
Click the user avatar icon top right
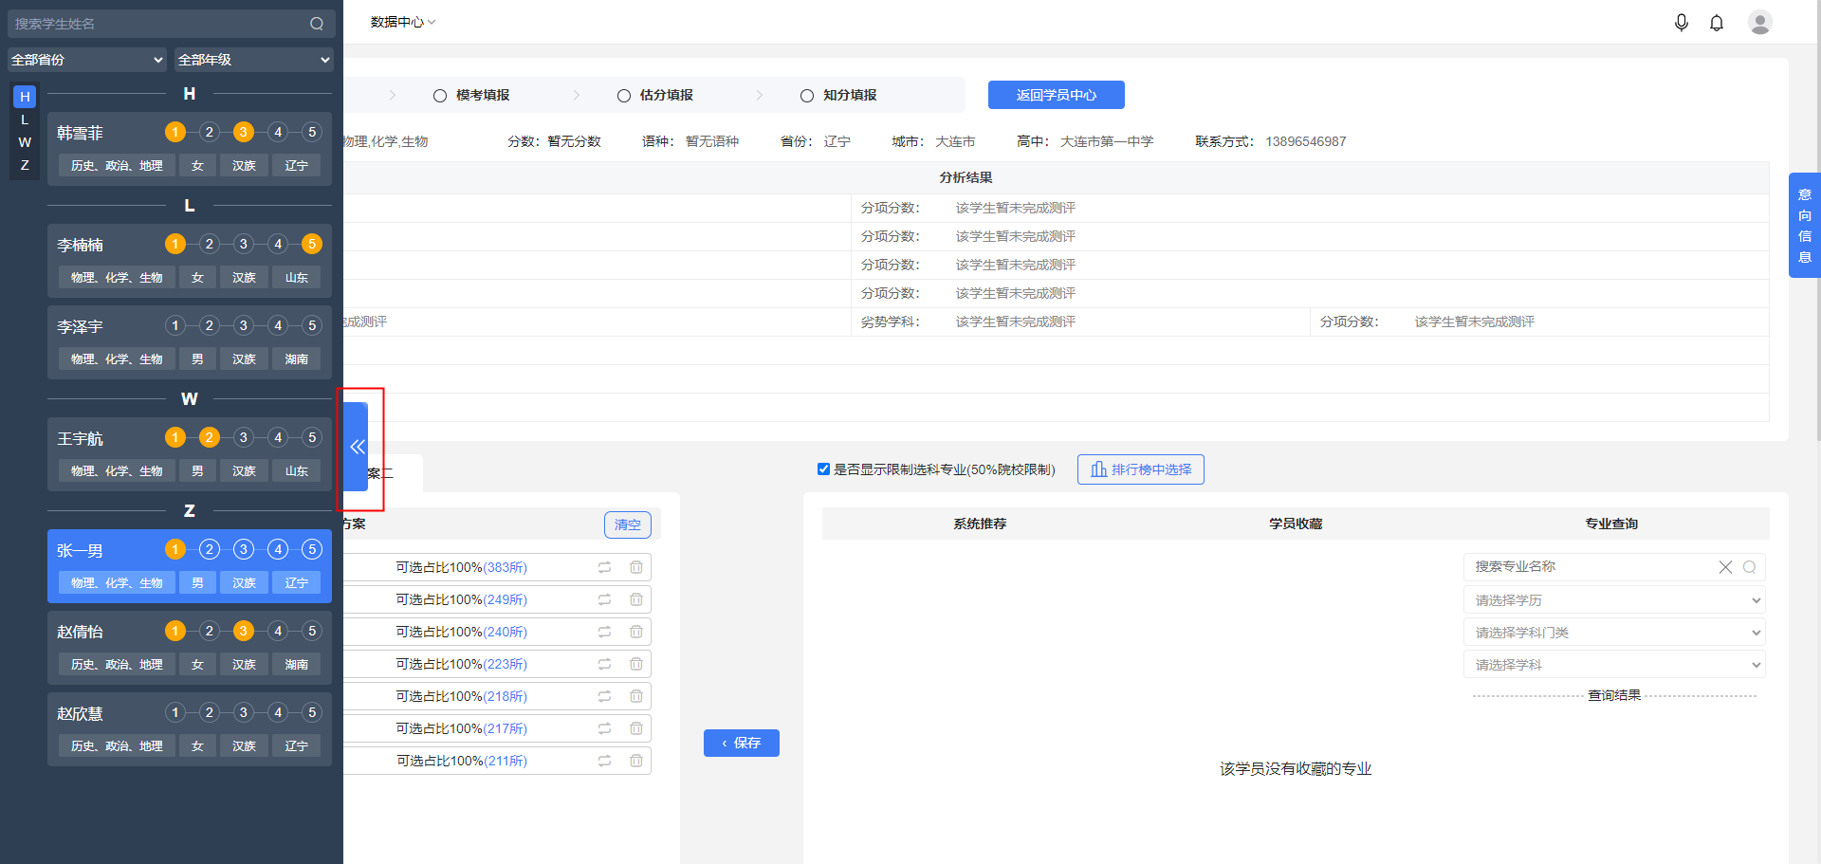[x=1761, y=22]
